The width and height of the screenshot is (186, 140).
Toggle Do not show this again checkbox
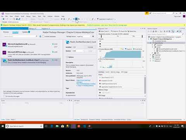[x=4, y=96]
